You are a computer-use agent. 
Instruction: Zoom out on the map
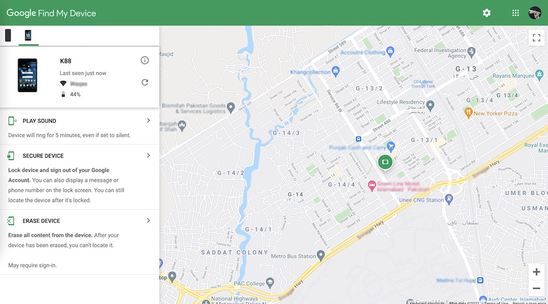click(x=536, y=288)
